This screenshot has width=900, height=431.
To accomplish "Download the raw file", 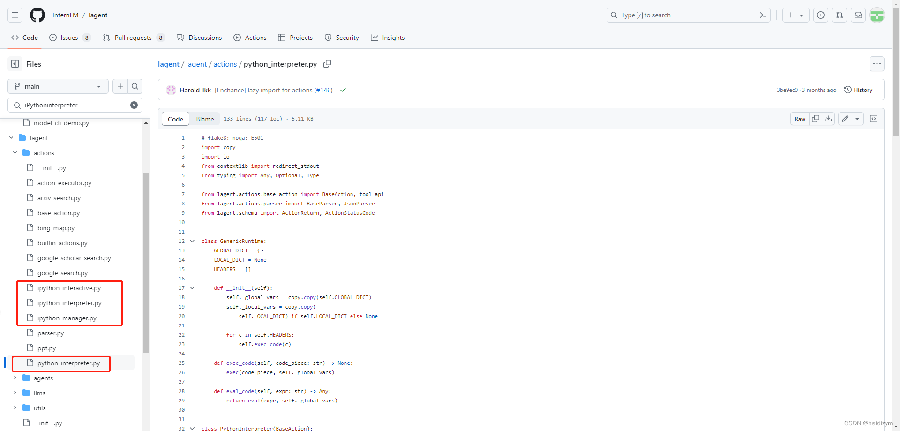I will pos(828,119).
